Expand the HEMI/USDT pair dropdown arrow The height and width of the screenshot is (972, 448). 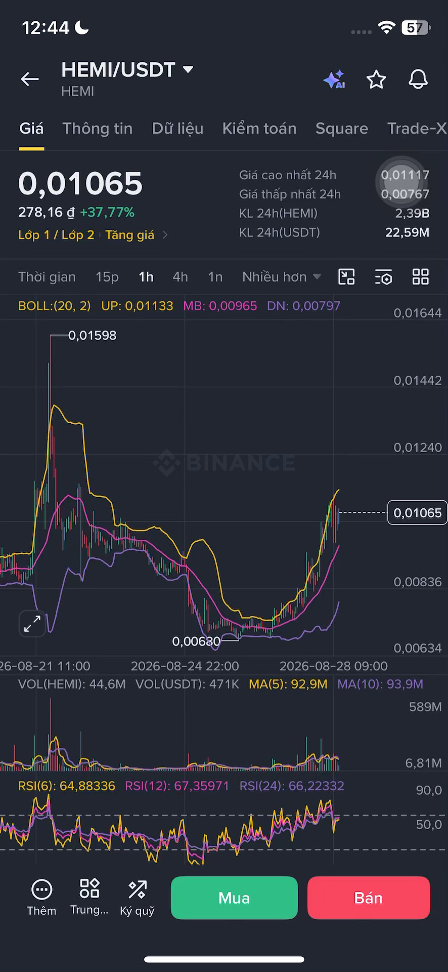click(188, 69)
